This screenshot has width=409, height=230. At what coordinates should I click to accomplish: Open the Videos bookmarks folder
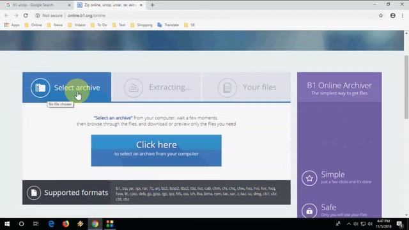click(x=77, y=25)
